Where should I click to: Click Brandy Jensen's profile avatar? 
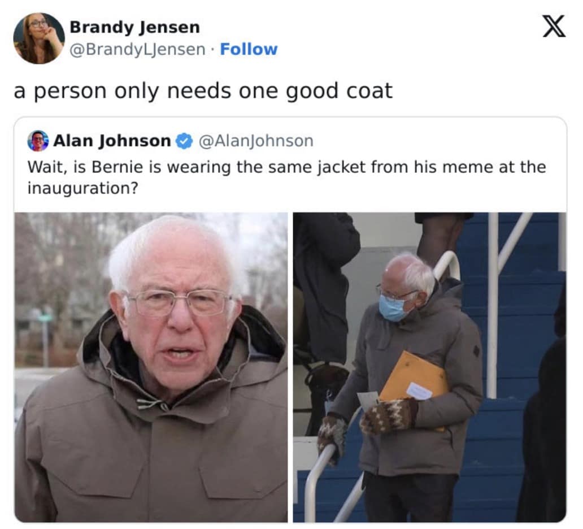[x=39, y=38]
